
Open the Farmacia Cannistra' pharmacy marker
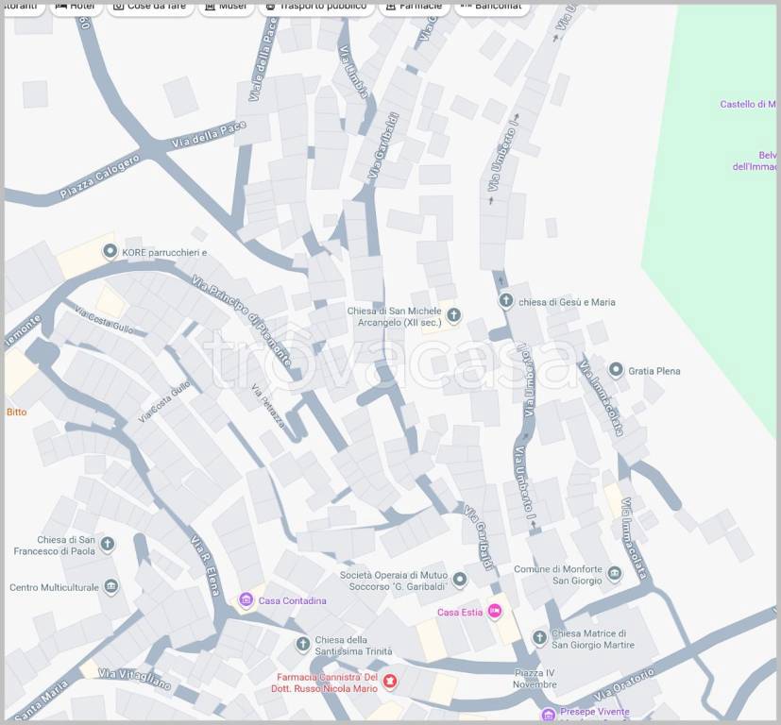click(x=390, y=682)
